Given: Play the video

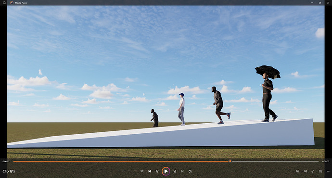Looking at the screenshot, I should pos(166,171).
